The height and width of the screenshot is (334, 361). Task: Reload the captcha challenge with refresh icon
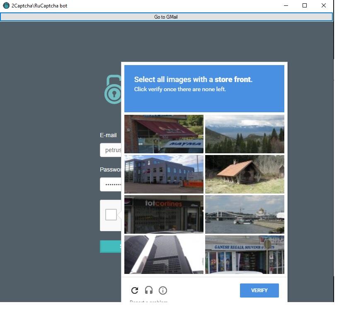135,290
